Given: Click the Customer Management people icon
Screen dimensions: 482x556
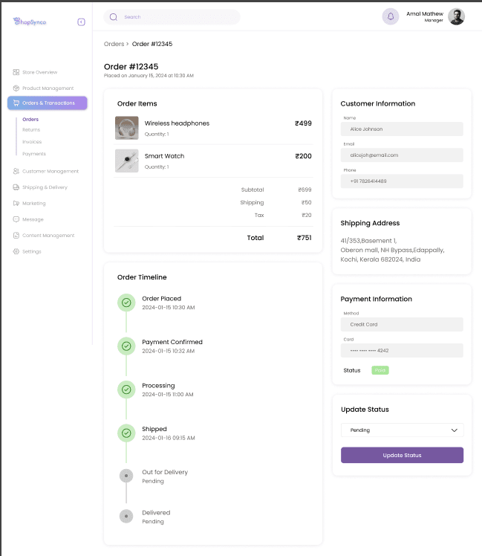Looking at the screenshot, I should coord(16,171).
